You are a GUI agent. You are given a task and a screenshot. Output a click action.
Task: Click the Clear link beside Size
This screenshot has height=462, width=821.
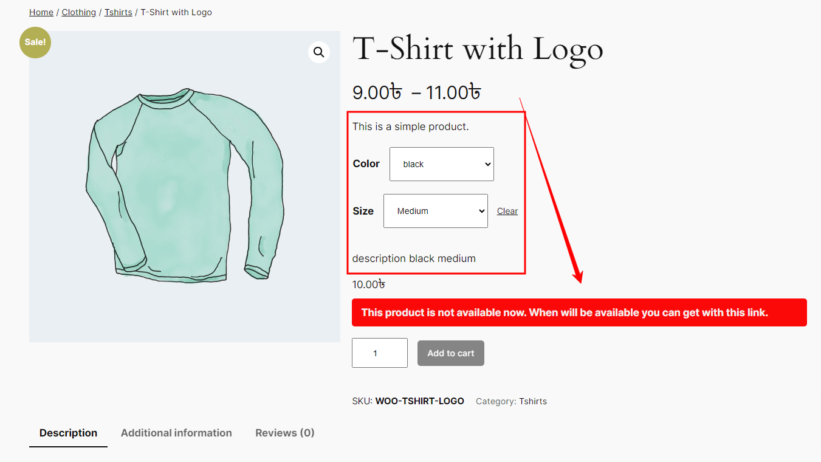point(507,211)
